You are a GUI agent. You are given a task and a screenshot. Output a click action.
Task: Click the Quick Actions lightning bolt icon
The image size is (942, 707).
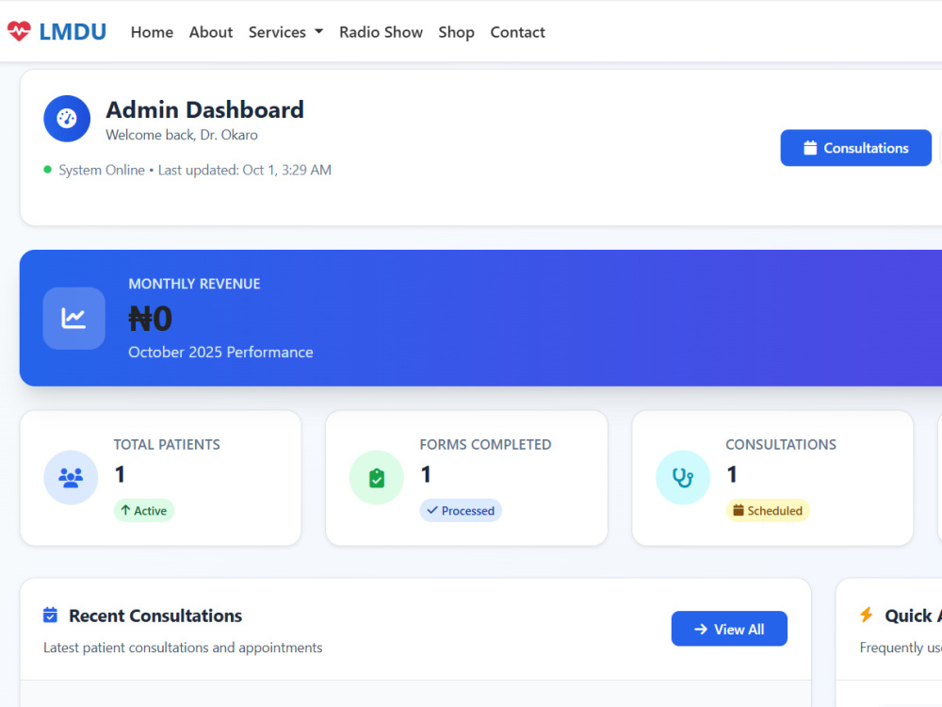(867, 615)
